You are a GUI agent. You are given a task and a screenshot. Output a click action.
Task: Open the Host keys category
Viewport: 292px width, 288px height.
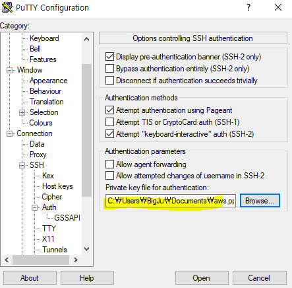pyautogui.click(x=57, y=186)
